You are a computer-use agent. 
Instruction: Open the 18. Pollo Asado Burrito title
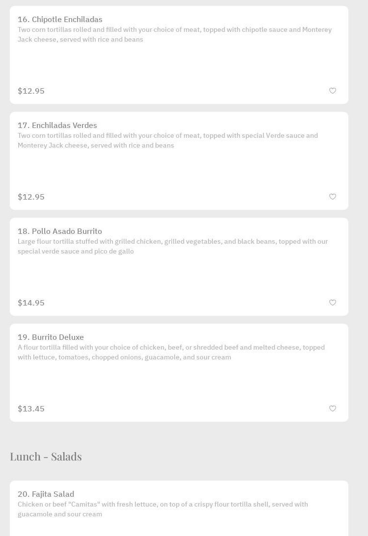click(60, 231)
